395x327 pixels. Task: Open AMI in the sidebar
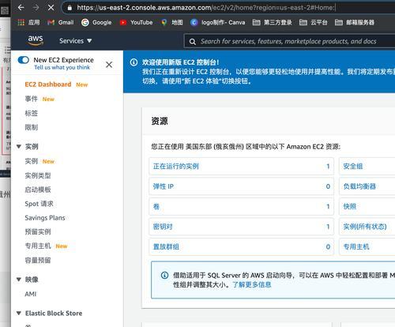click(31, 294)
